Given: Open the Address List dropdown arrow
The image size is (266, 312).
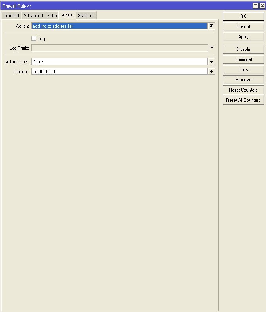Looking at the screenshot, I should (x=211, y=62).
